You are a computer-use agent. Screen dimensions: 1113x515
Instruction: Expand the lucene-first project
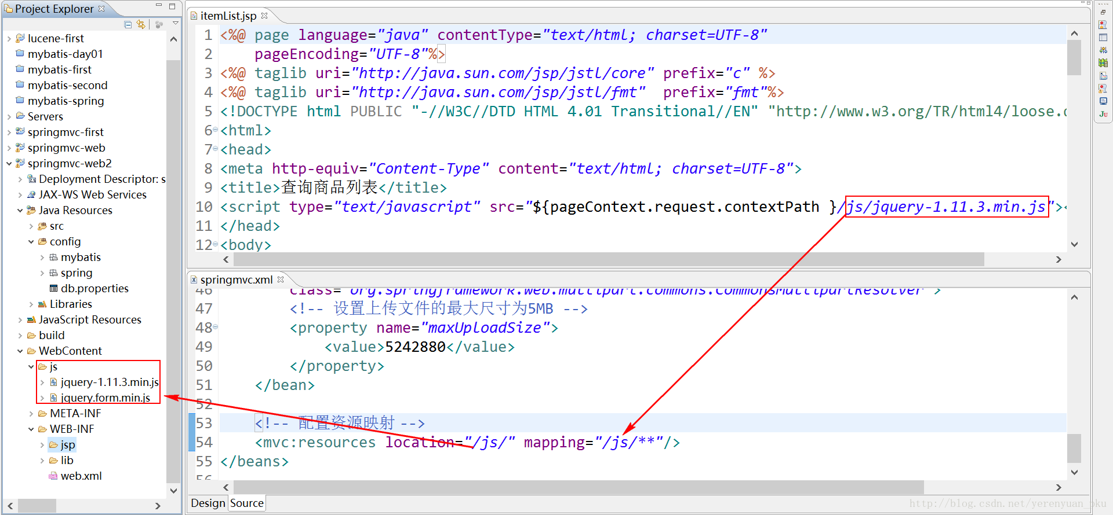coord(9,38)
